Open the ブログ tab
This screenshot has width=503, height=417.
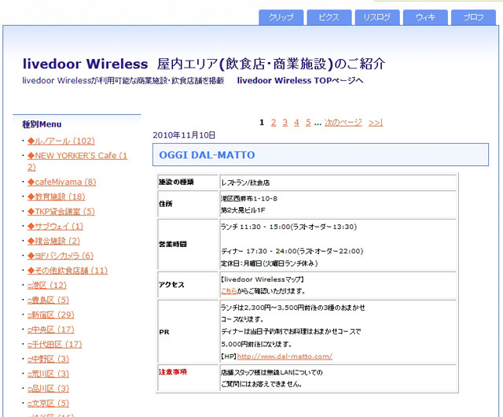coord(473,17)
